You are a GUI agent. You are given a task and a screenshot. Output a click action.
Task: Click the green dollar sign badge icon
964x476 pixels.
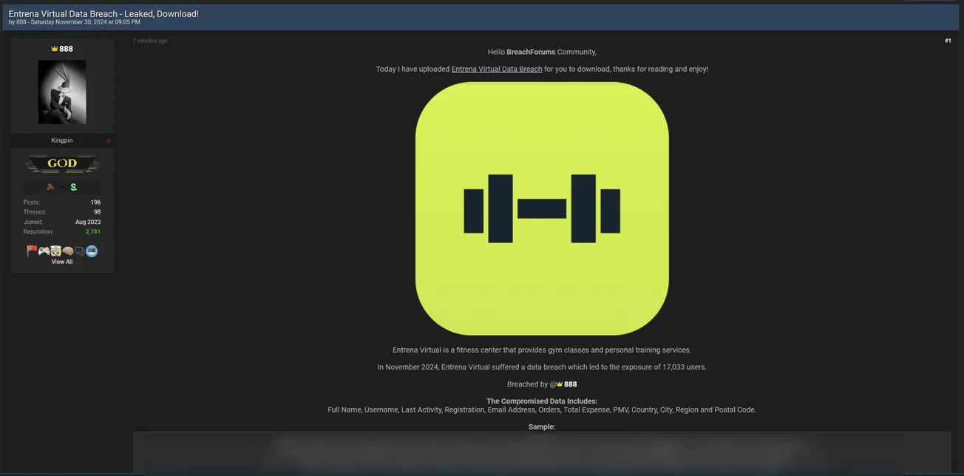72,187
